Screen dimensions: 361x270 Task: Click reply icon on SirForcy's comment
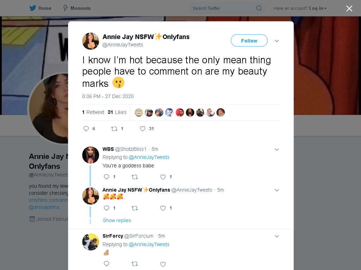(106, 264)
